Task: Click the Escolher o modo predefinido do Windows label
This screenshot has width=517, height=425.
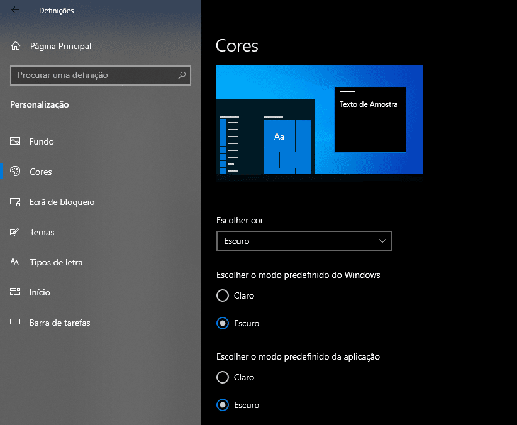Action: tap(298, 275)
